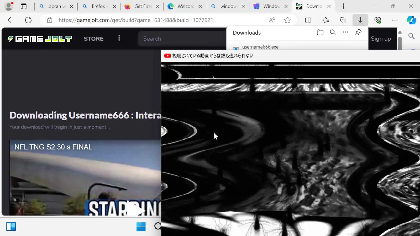Search downloads in Downloads panel
The height and width of the screenshot is (236, 420).
click(x=333, y=32)
